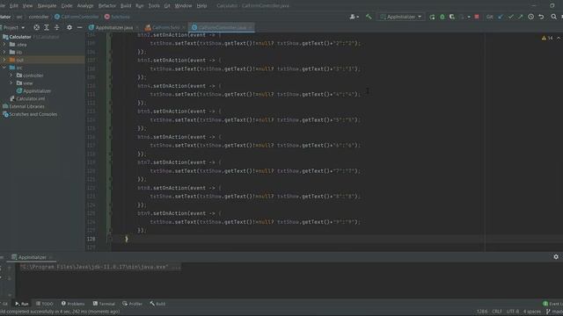
Task: Open Run panel settings gear
Action: [x=556, y=256]
